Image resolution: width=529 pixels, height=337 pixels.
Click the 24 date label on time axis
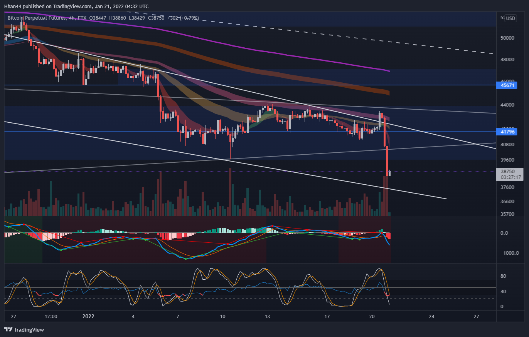(x=431, y=317)
